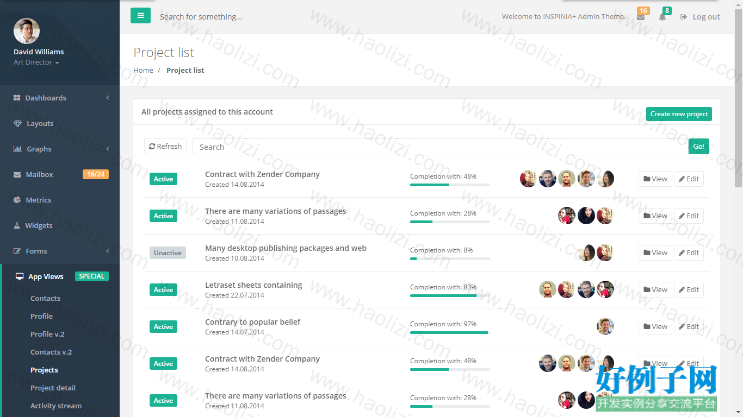The width and height of the screenshot is (743, 417).
Task: Edit the first Contract with Zender Company project
Action: tap(689, 179)
